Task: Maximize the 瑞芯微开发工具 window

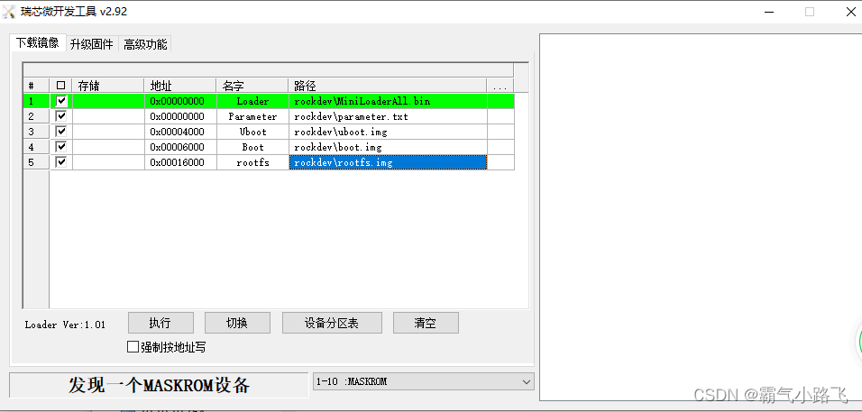Action: click(x=810, y=12)
